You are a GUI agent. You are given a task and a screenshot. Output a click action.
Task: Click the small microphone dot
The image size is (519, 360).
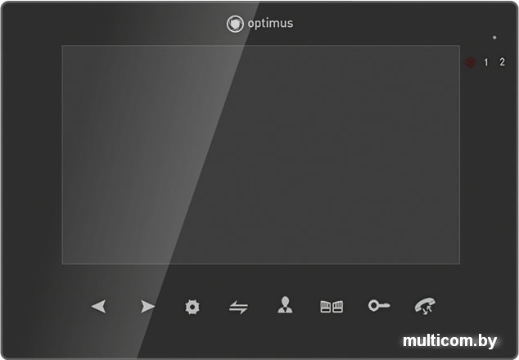click(x=494, y=38)
